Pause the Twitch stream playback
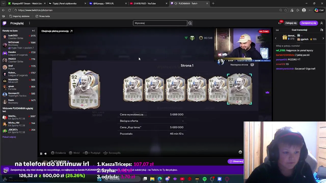Viewport: 326px width, 183px height. pos(41,154)
